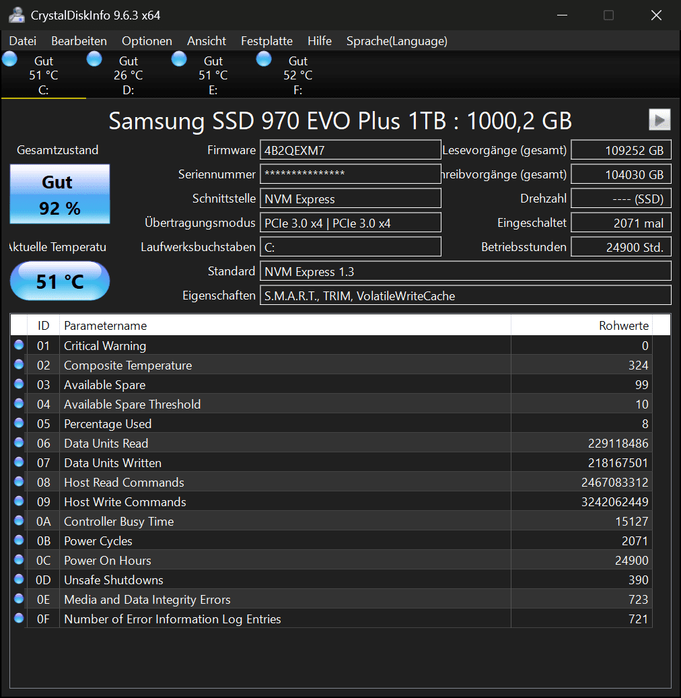Select raw value 3242062449

click(x=614, y=501)
